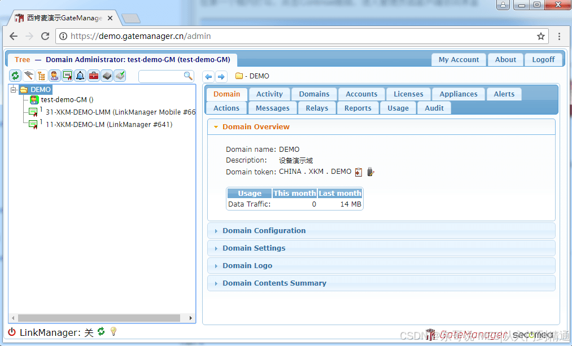Viewport: 572px width, 346px height.
Task: Toggle the licenses filter certificate icon
Action: [68, 76]
